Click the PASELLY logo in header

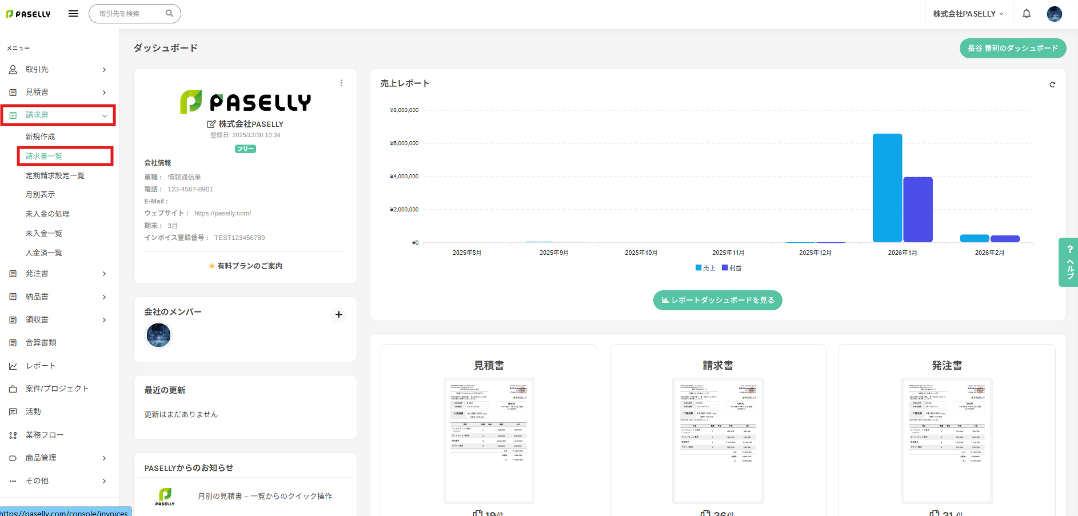pyautogui.click(x=28, y=14)
